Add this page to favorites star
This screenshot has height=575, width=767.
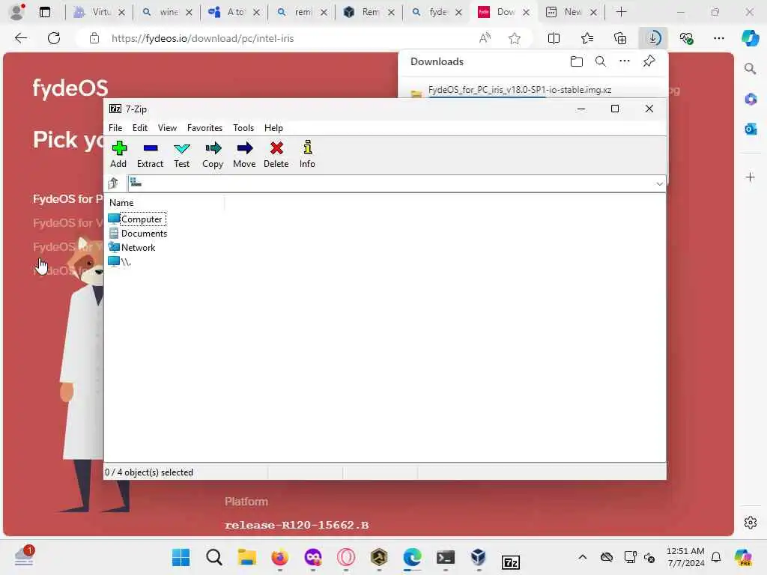point(514,38)
